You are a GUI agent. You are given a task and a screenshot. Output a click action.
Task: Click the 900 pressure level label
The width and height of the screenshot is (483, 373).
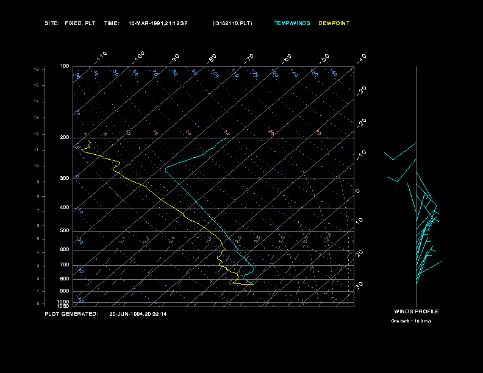[x=65, y=291]
